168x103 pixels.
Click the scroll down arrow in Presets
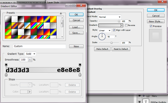62,37
